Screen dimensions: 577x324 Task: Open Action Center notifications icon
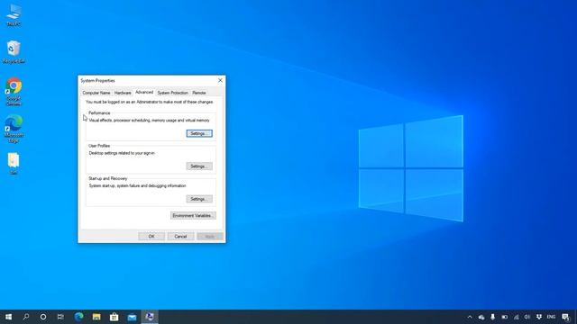click(566, 317)
